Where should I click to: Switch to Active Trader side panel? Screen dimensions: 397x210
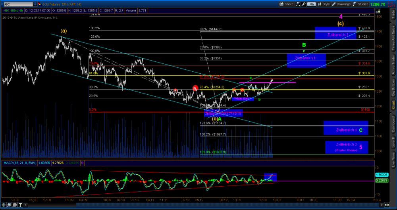point(393,64)
